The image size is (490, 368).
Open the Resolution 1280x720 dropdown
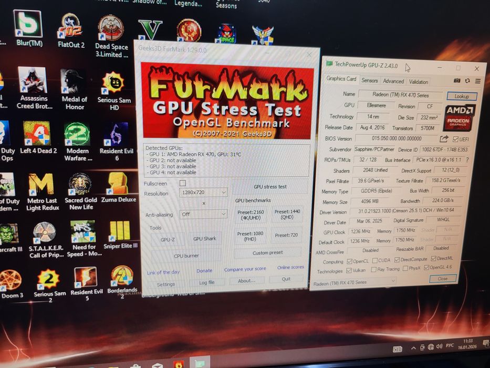point(203,192)
